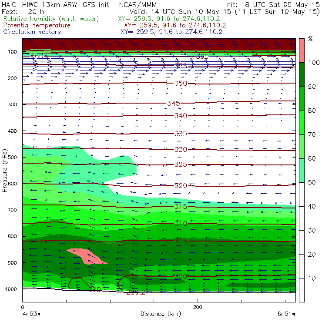Click the pink saturated humidity region near 900 hPa
Viewport: 322px width, 322px height.
pos(87,256)
